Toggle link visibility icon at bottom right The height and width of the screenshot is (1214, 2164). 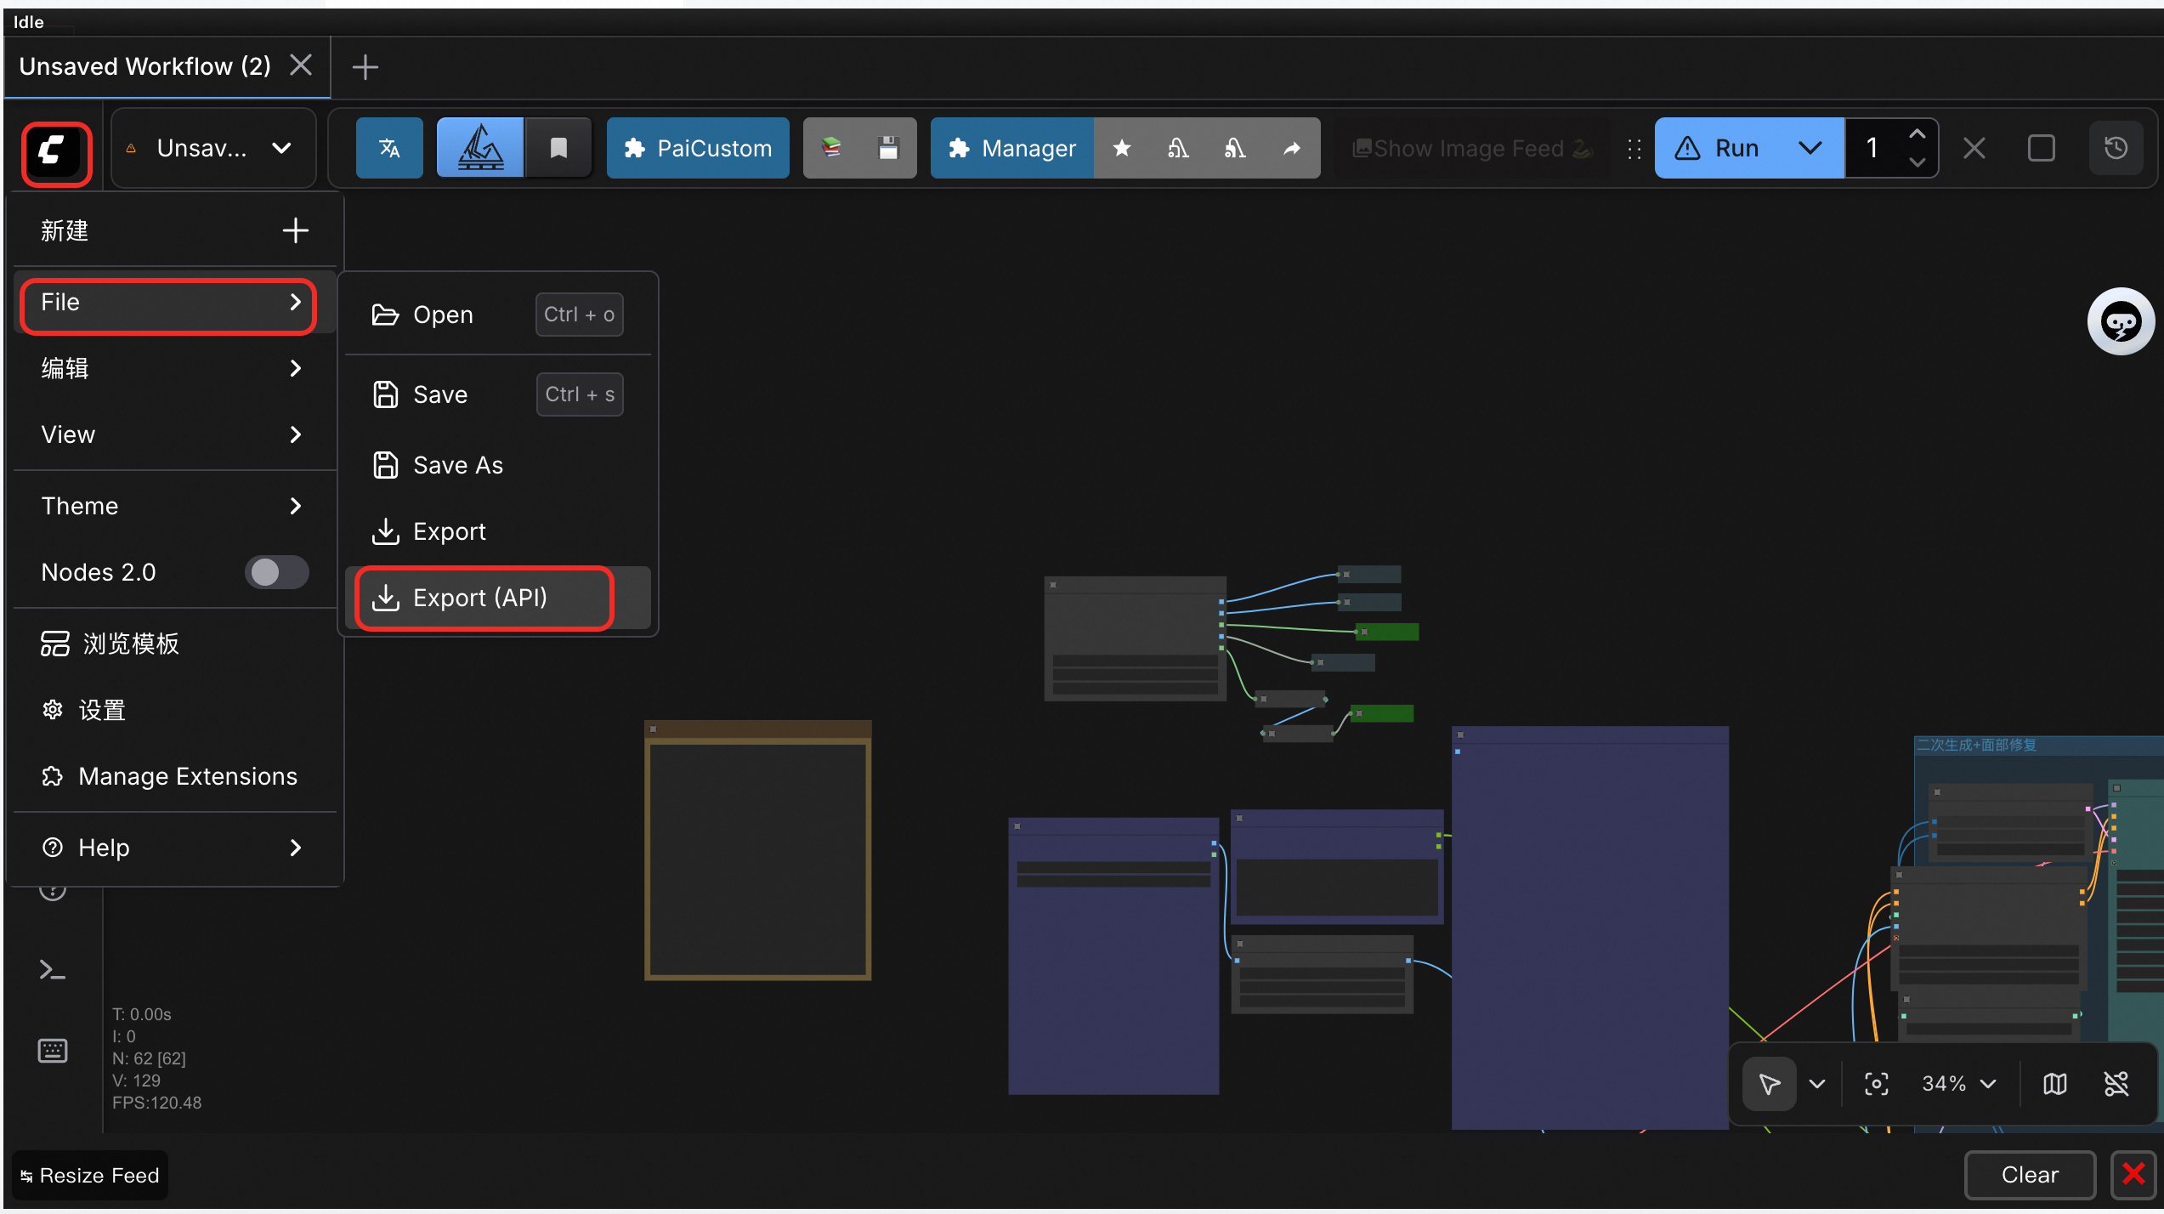click(x=2116, y=1084)
